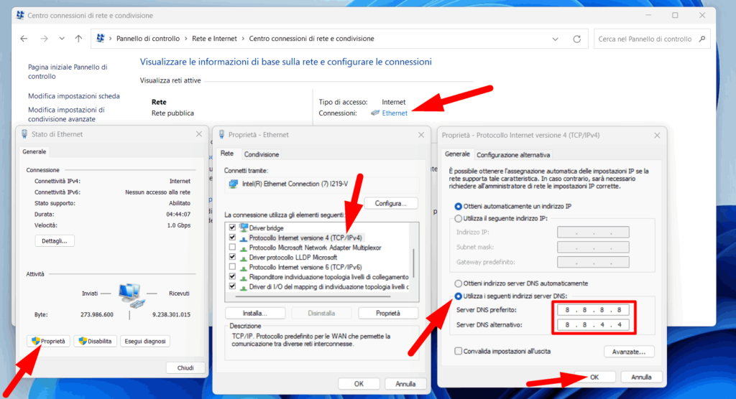Screen dimensions: 736x399
Task: Click the network activity computers icon
Action: (131, 296)
